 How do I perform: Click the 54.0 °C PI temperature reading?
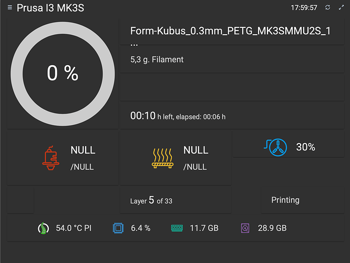[x=74, y=228]
